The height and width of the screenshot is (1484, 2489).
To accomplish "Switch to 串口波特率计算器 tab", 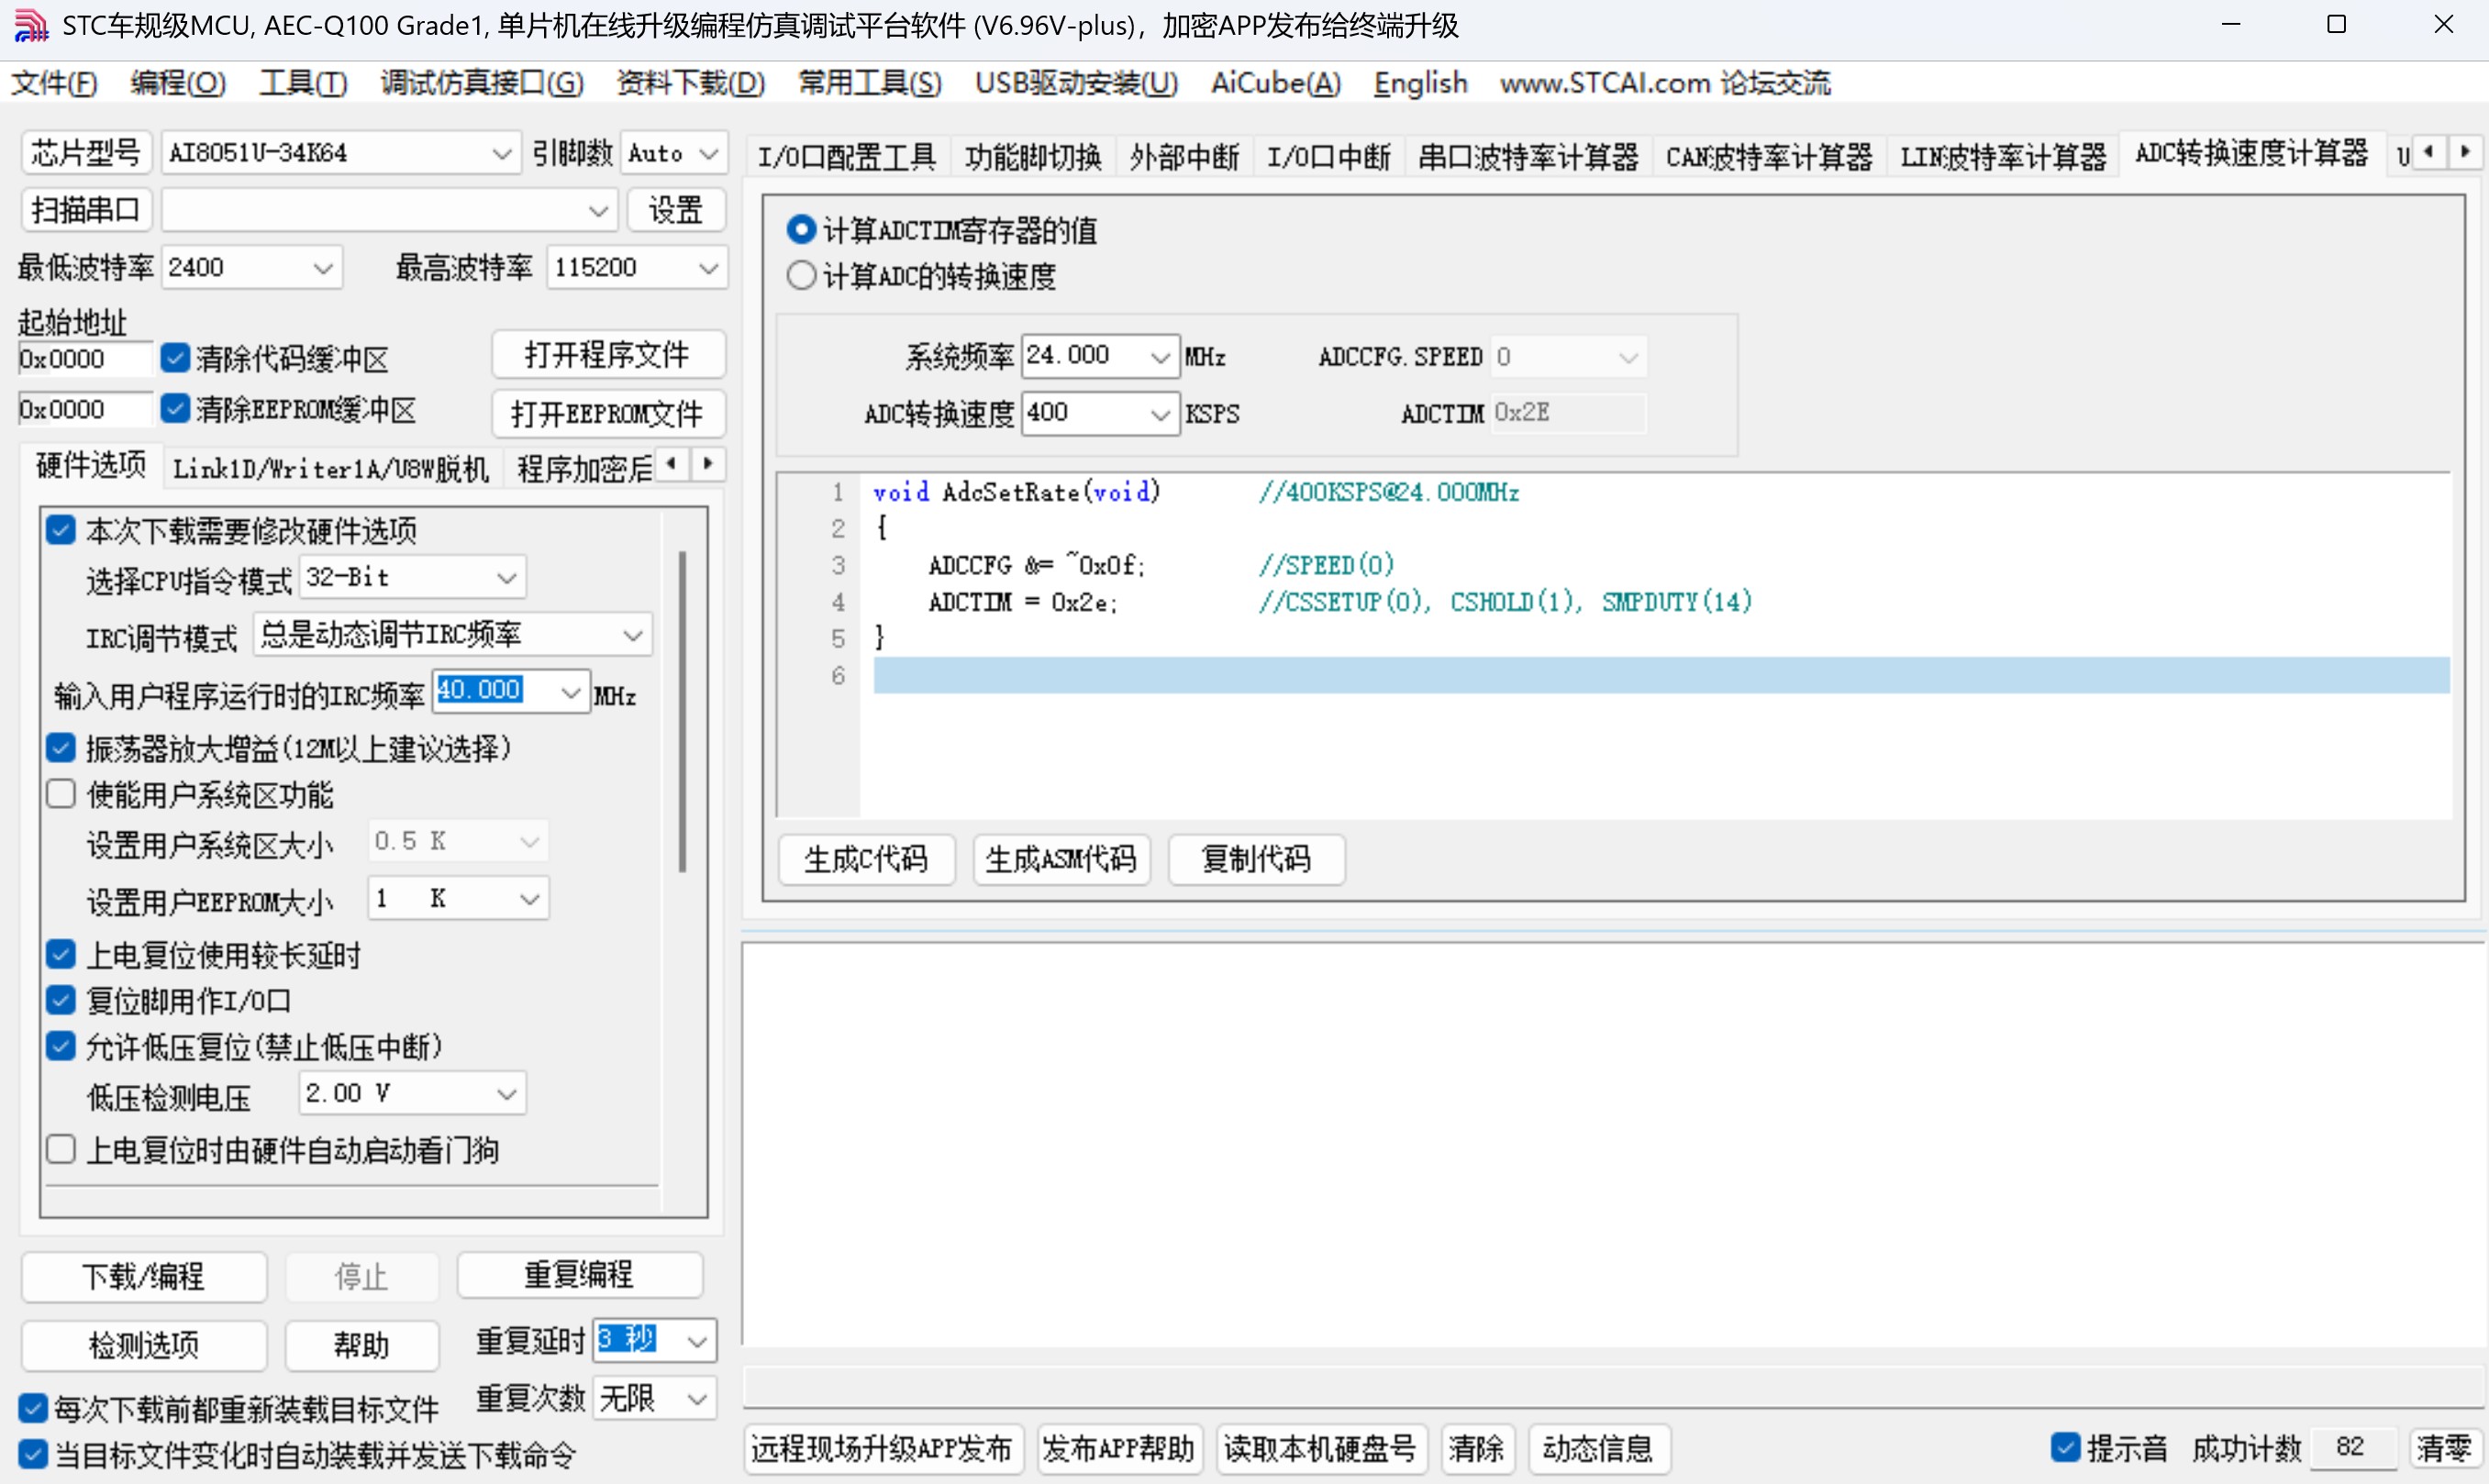I will click(x=1528, y=157).
